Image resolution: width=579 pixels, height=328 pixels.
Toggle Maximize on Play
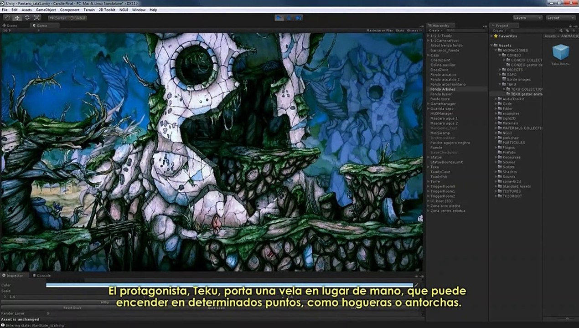(x=379, y=31)
